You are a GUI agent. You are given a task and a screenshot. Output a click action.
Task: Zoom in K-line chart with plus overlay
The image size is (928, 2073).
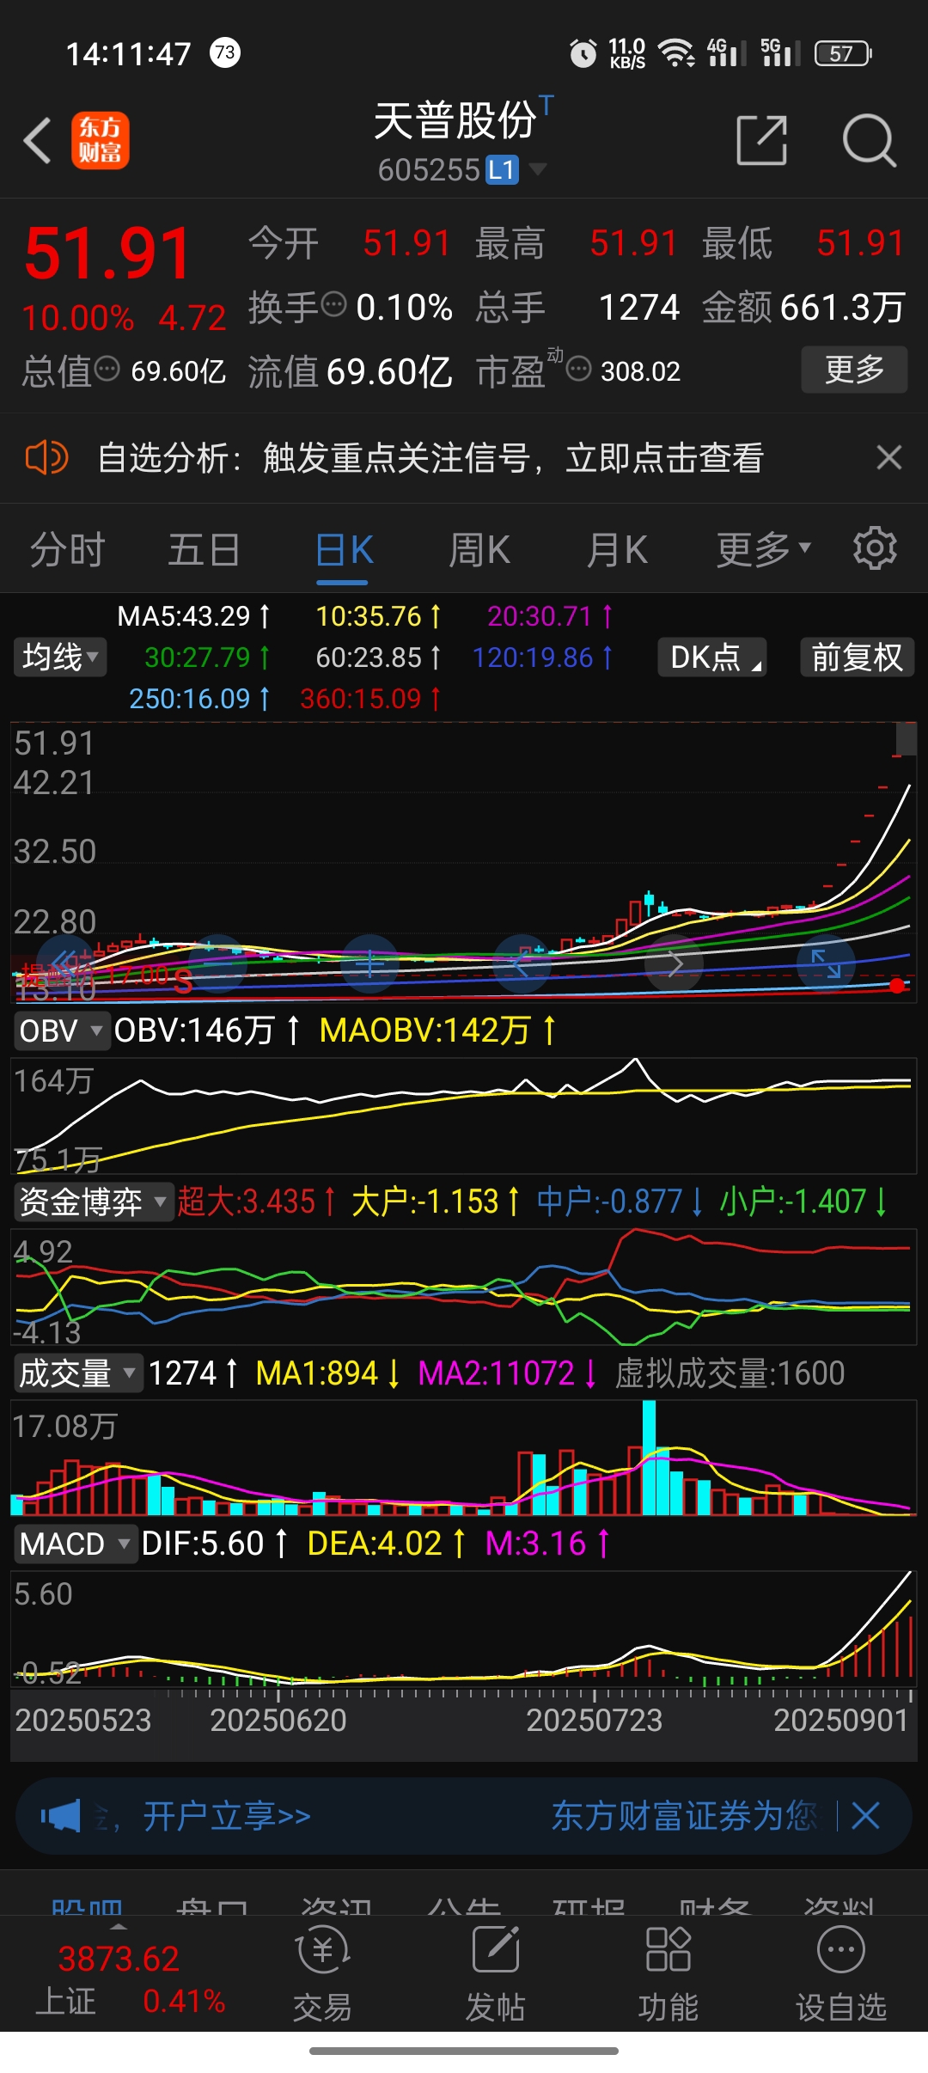(x=370, y=963)
